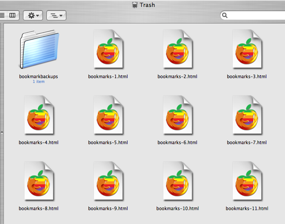Click the bookmarks-11.html file name

point(247,208)
